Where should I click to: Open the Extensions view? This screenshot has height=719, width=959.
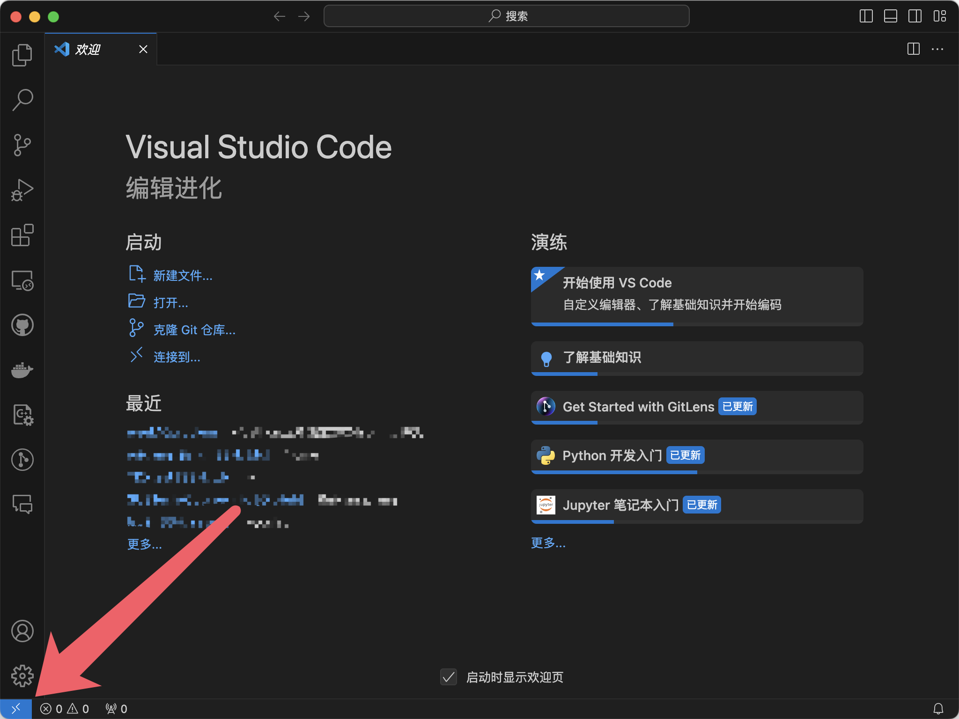pos(22,235)
